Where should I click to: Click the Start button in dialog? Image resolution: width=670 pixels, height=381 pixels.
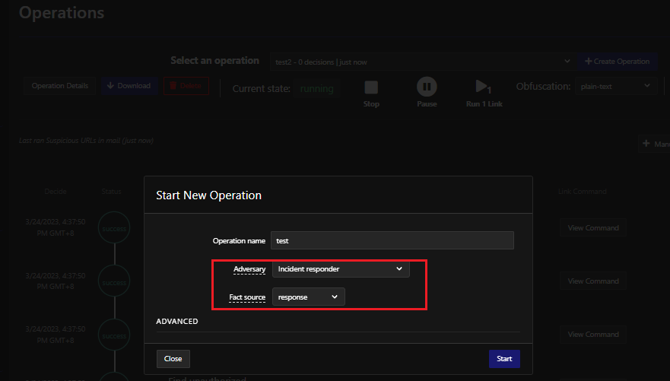(x=504, y=359)
